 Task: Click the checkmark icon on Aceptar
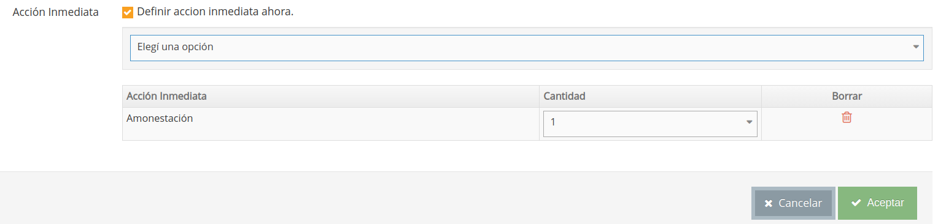point(856,203)
